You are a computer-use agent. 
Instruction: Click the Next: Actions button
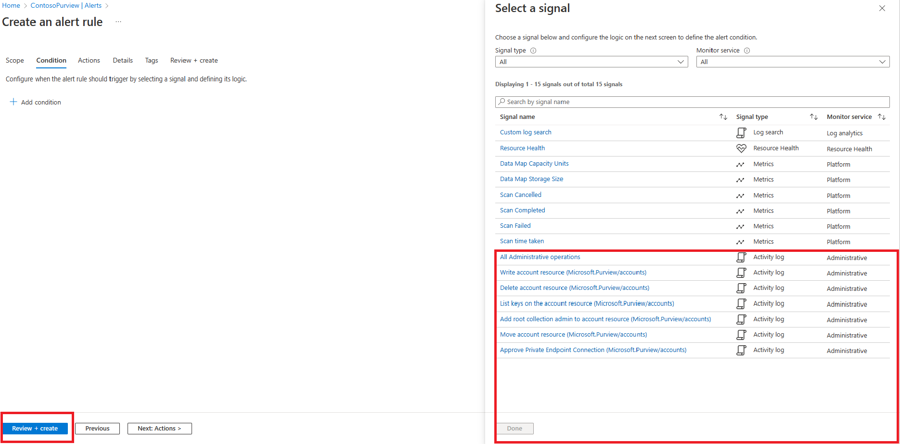159,429
